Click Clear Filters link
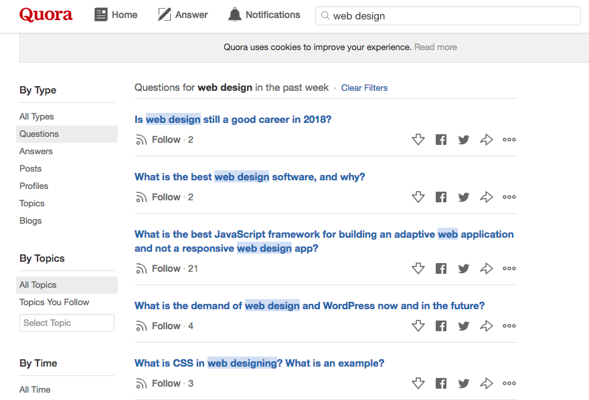 point(364,87)
